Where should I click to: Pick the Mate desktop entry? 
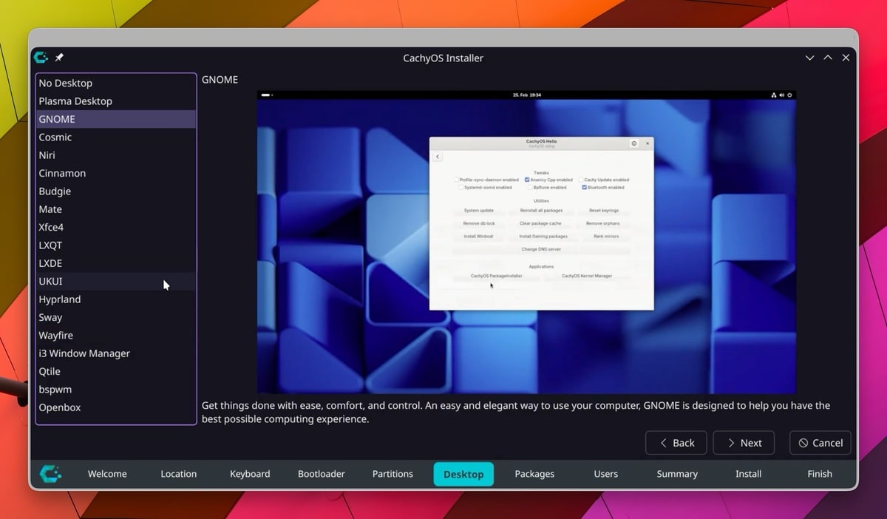(x=116, y=209)
